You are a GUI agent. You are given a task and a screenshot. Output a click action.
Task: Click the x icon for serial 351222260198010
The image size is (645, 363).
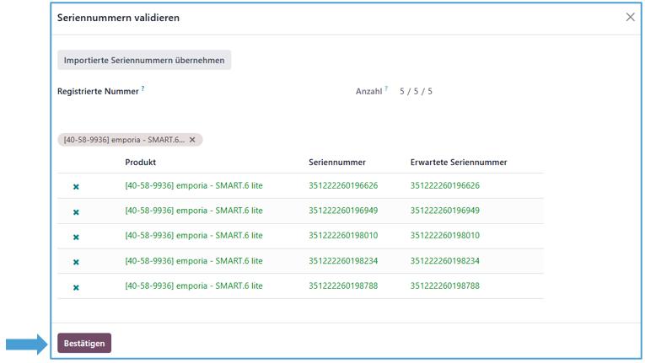click(x=76, y=237)
